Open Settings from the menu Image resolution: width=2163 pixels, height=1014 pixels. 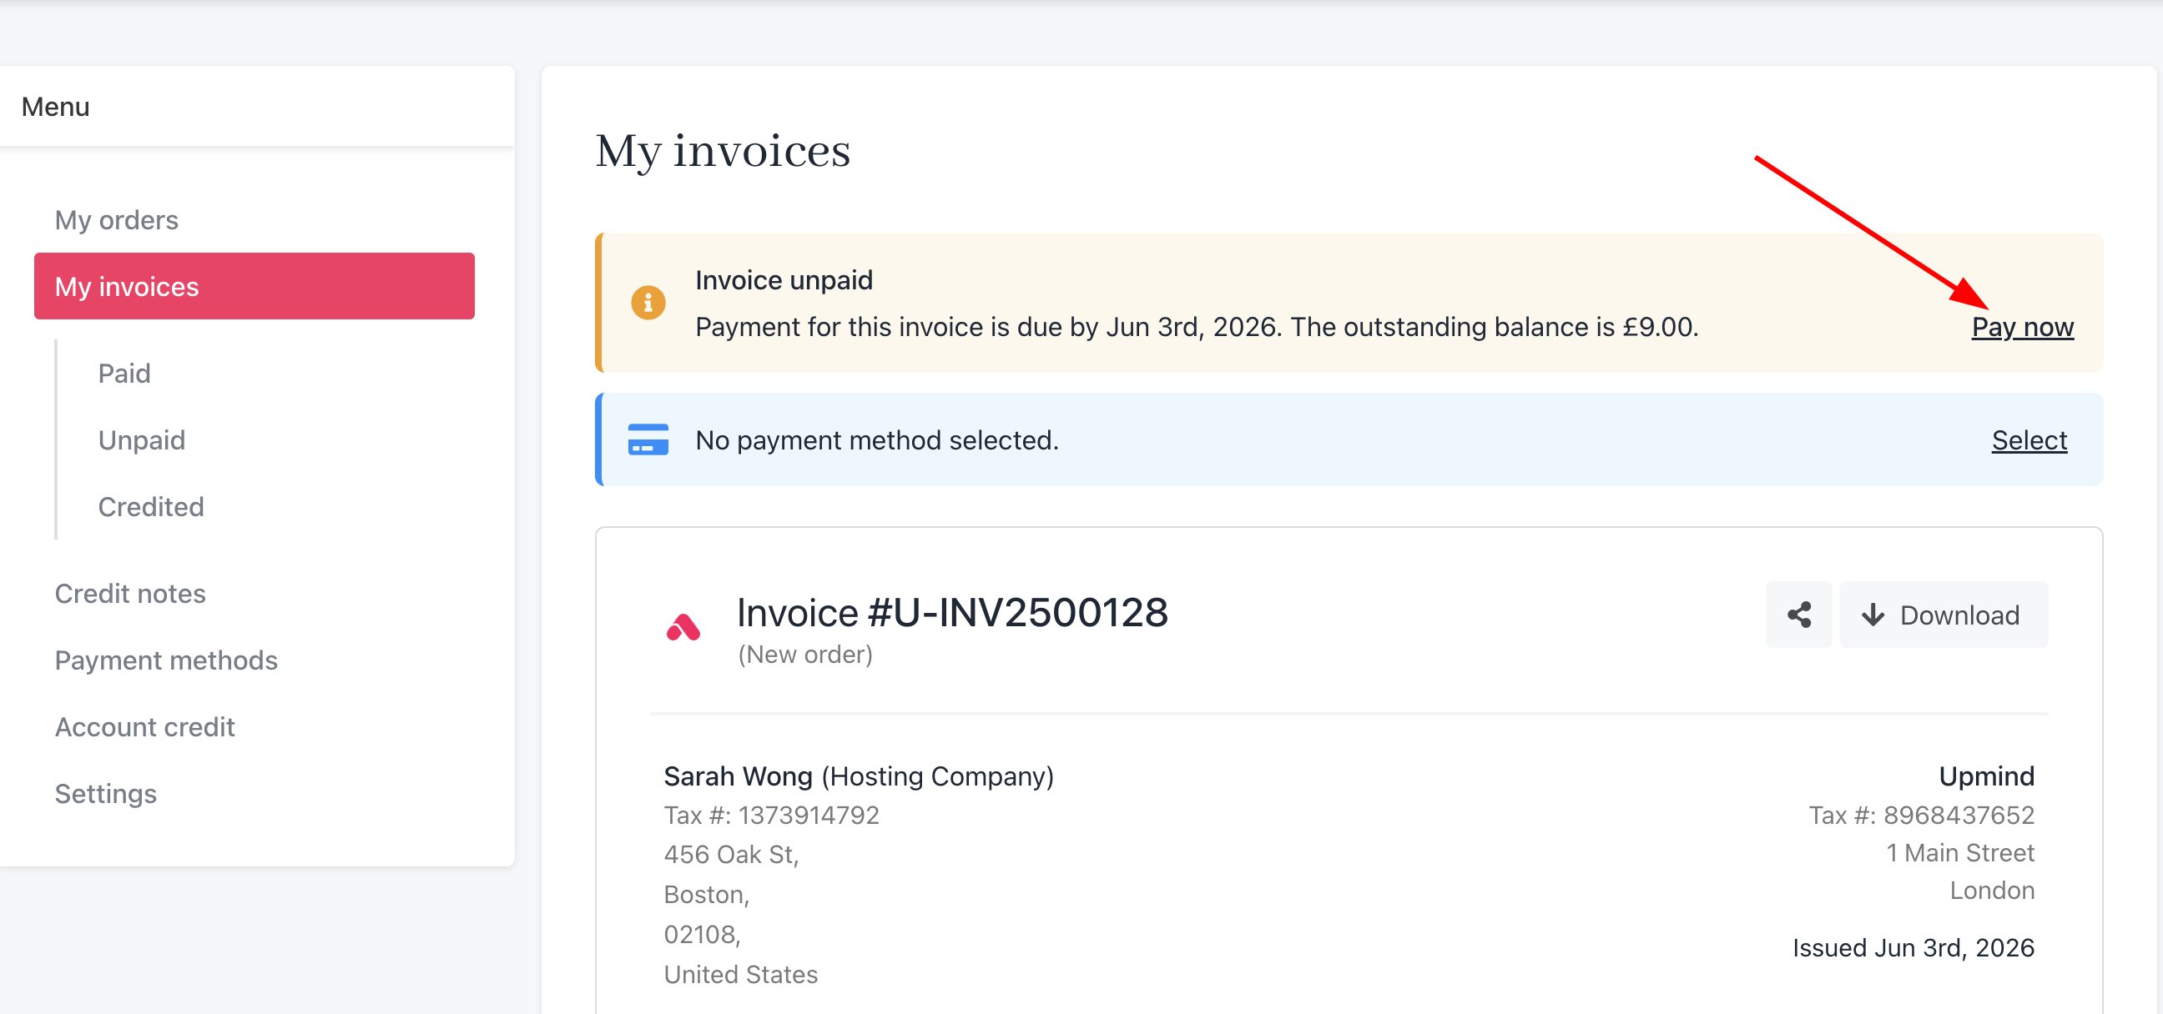tap(106, 794)
